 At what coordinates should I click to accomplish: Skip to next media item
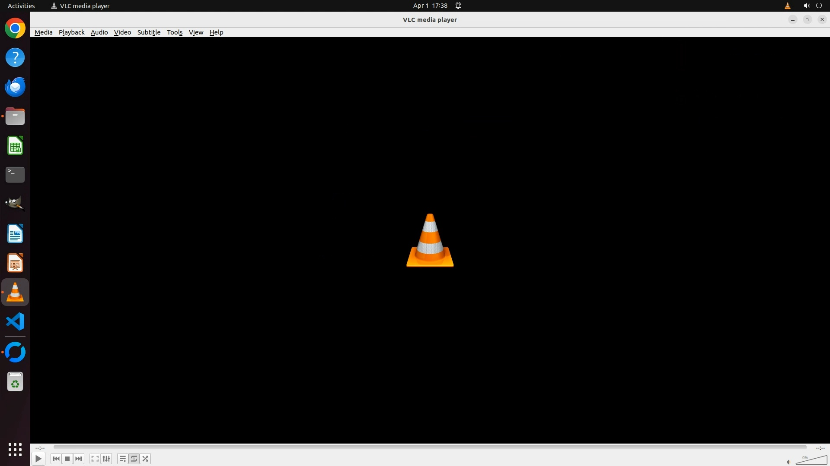click(x=79, y=459)
